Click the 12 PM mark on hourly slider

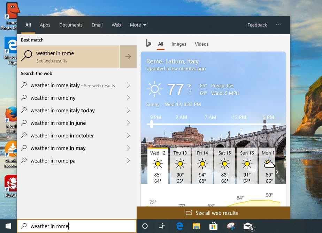(239, 117)
